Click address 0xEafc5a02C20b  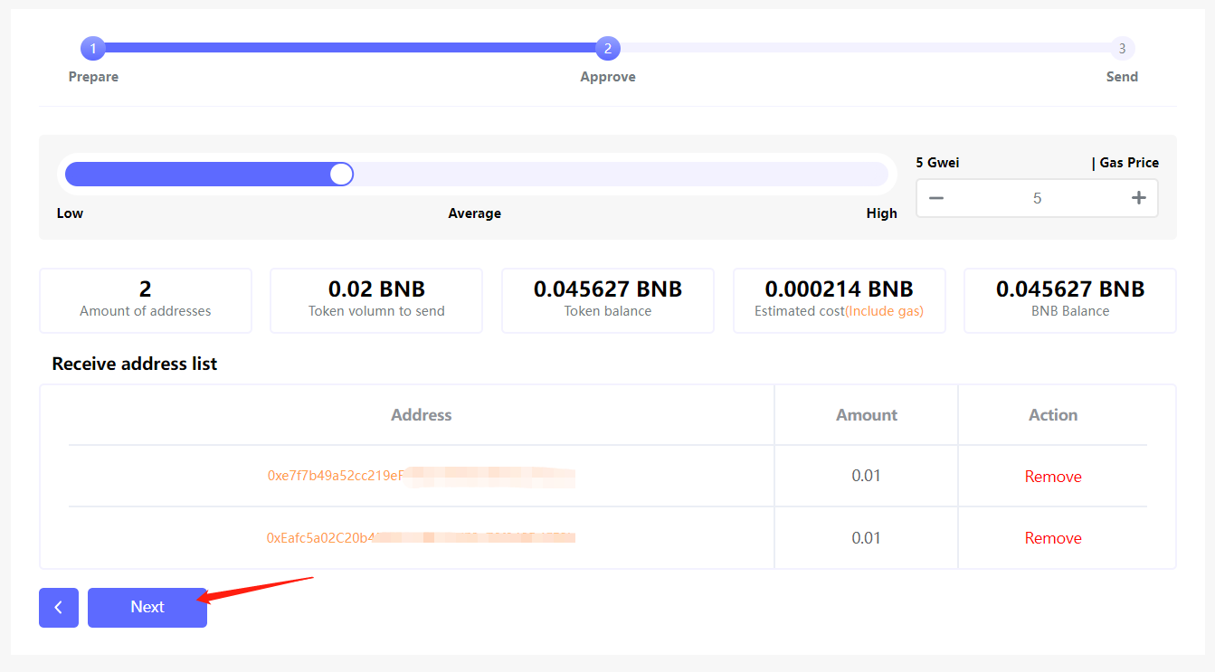coord(422,537)
